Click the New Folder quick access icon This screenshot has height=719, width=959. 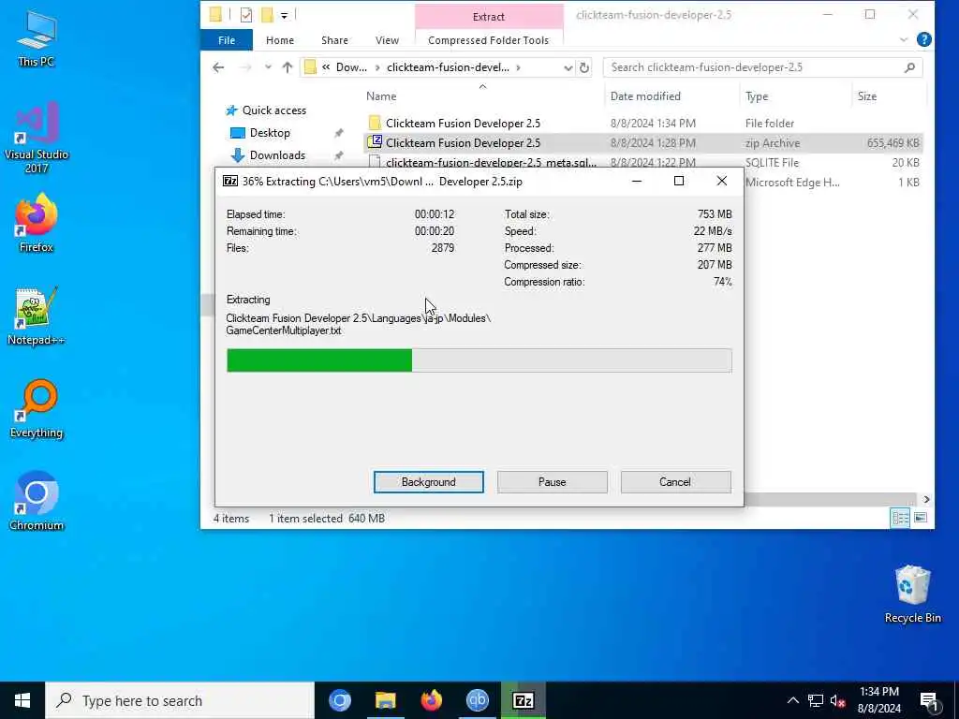coord(267,15)
